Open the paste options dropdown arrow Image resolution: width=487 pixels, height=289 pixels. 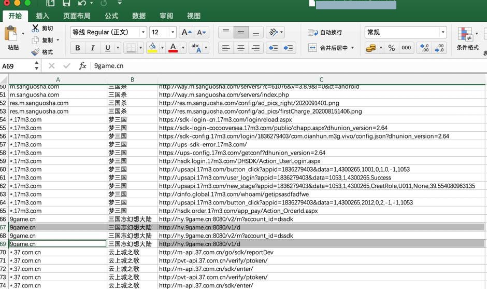click(x=23, y=33)
